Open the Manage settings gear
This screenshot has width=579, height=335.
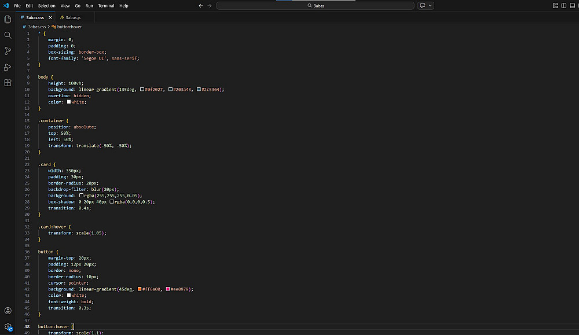(8, 327)
